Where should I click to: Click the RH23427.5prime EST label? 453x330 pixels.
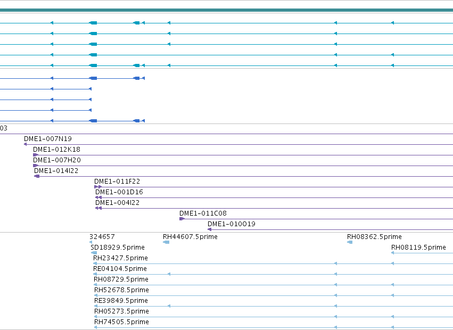(x=120, y=258)
